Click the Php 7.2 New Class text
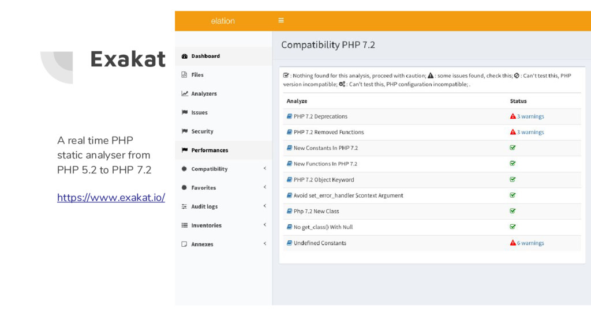The image size is (591, 332). click(x=316, y=211)
